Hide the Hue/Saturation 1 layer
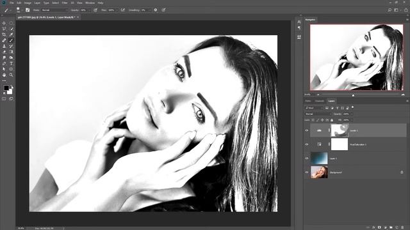 point(307,144)
